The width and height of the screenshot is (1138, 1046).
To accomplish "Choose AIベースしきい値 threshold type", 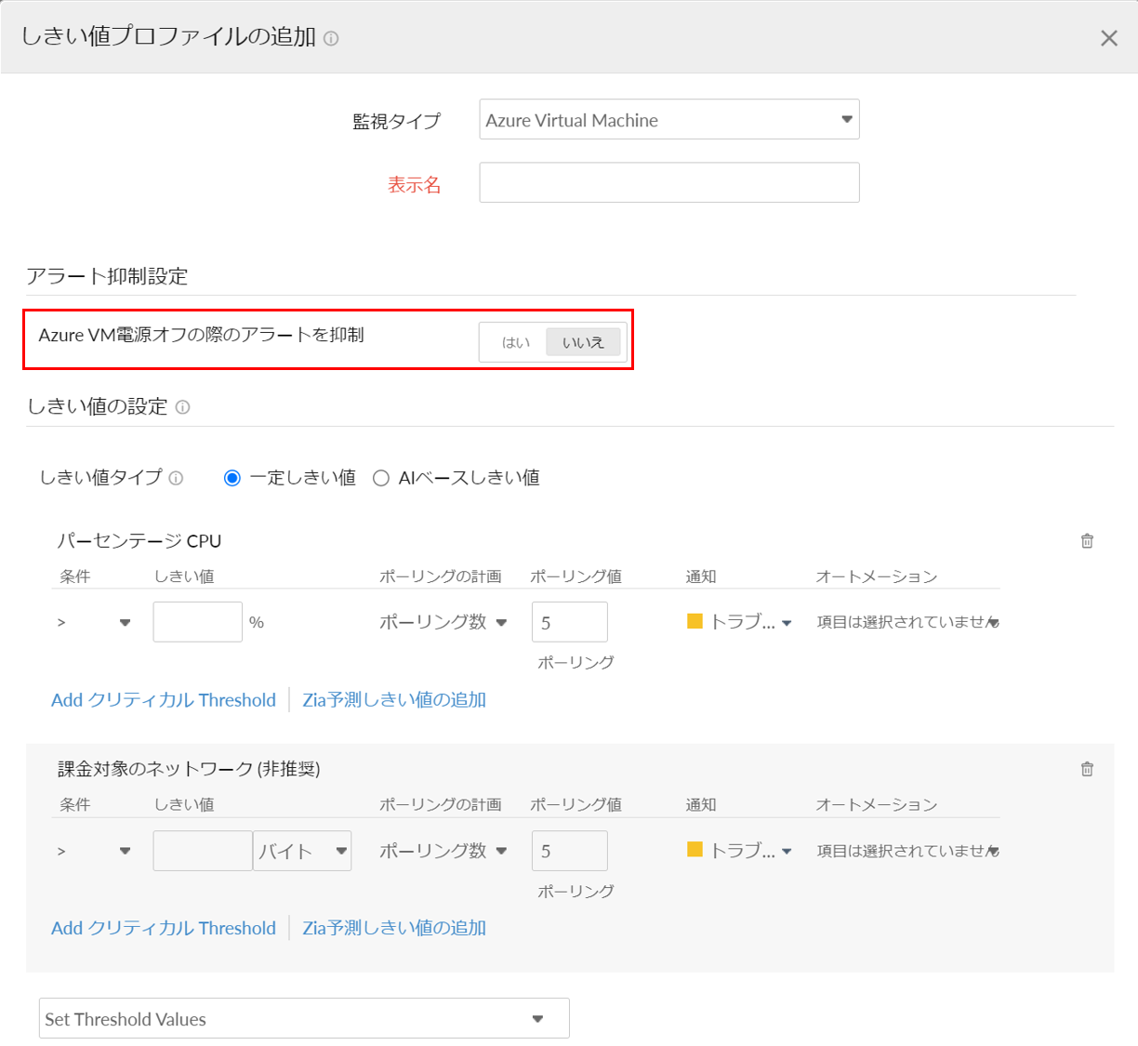I will [380, 477].
